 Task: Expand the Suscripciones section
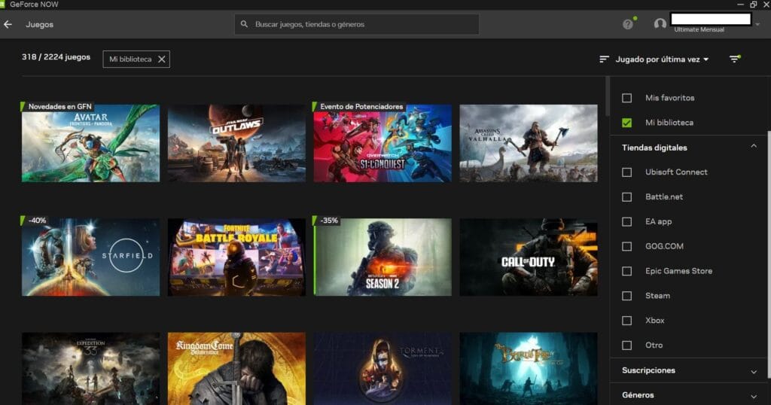coord(754,371)
